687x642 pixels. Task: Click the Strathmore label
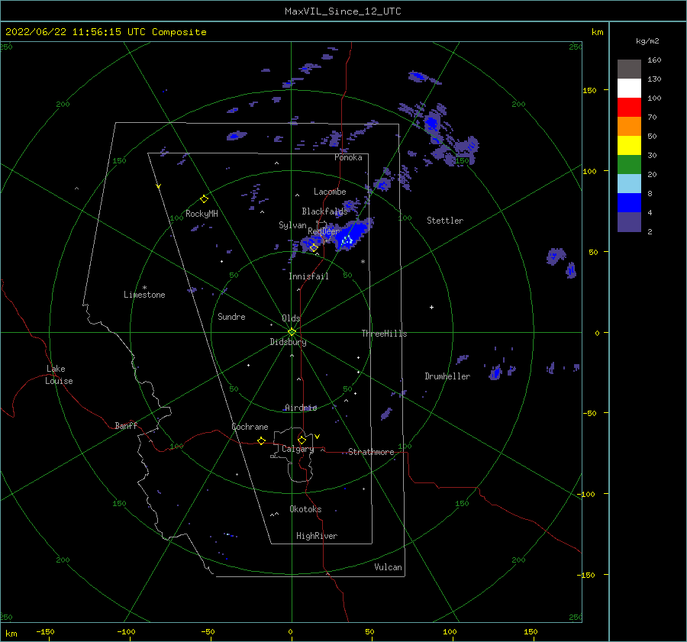(371, 452)
